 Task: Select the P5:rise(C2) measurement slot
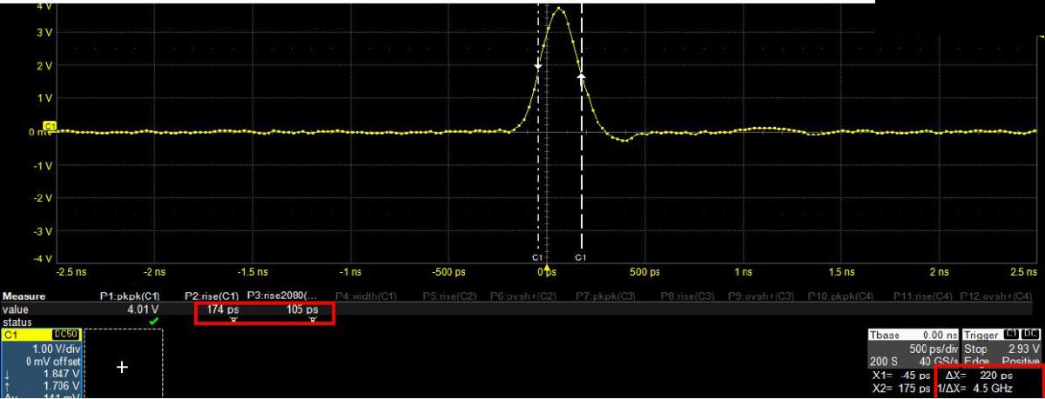coord(451,298)
